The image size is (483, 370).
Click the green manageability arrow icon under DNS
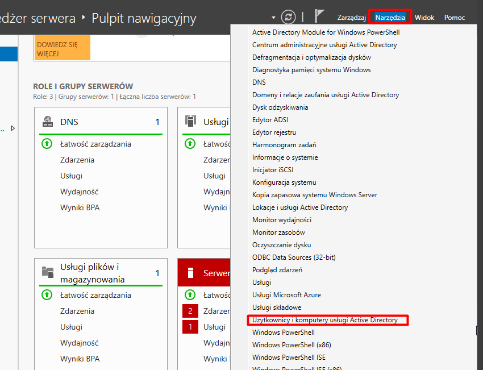click(47, 144)
